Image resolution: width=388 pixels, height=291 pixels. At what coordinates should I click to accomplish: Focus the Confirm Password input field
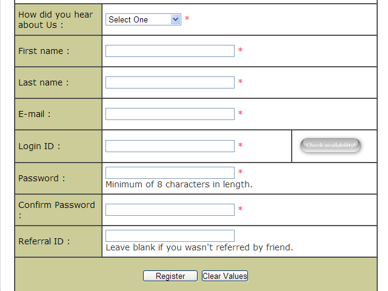coord(170,210)
